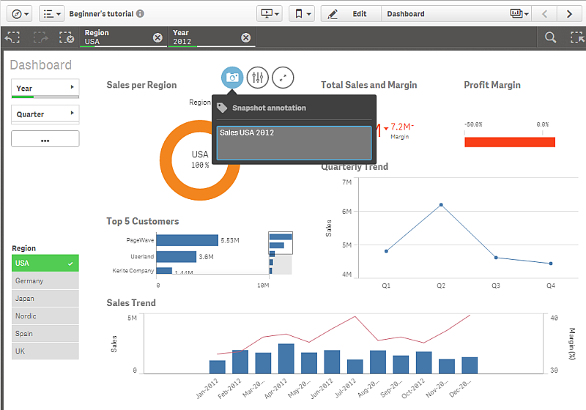Screen dimensions: 586x410
Task: Go to the next sheet
Action: pos(569,14)
